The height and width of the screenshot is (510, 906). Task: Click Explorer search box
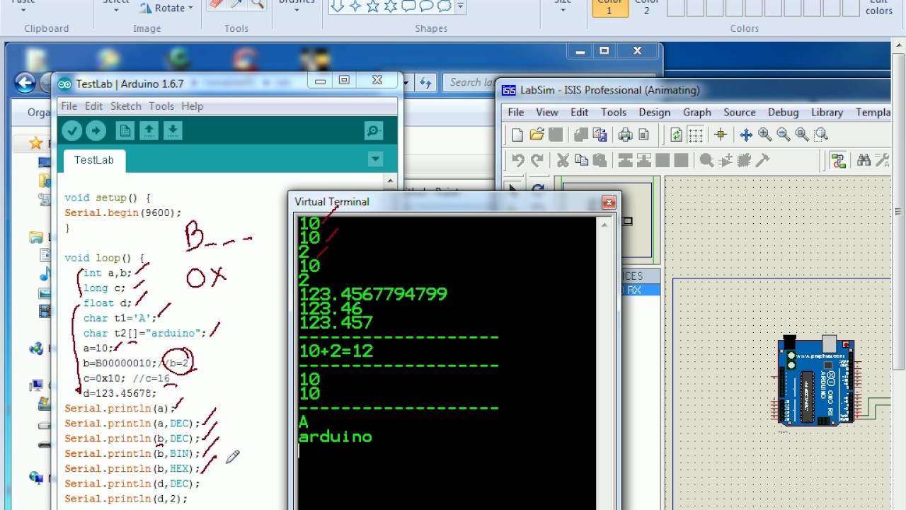click(470, 82)
